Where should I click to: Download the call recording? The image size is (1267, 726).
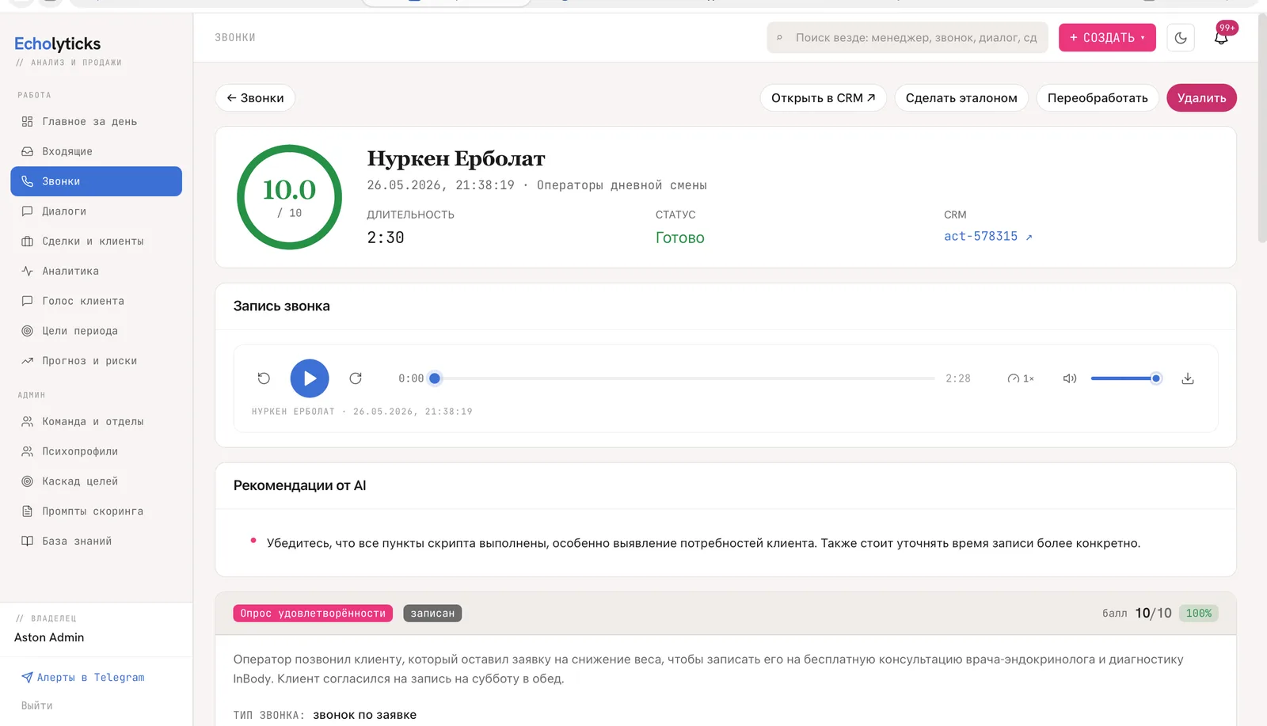tap(1188, 378)
